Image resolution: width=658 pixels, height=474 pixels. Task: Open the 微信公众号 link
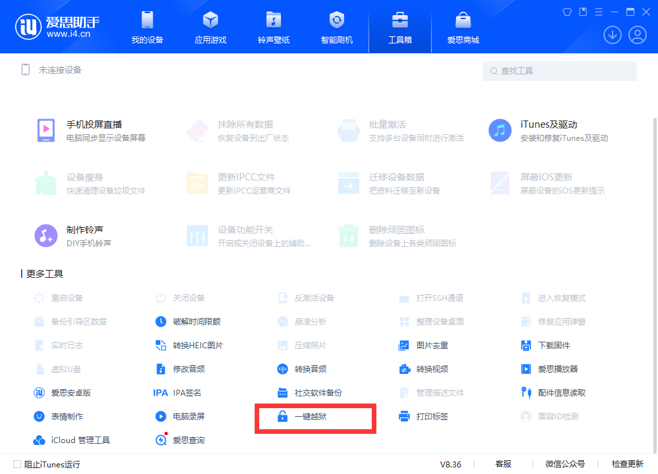pos(565,463)
